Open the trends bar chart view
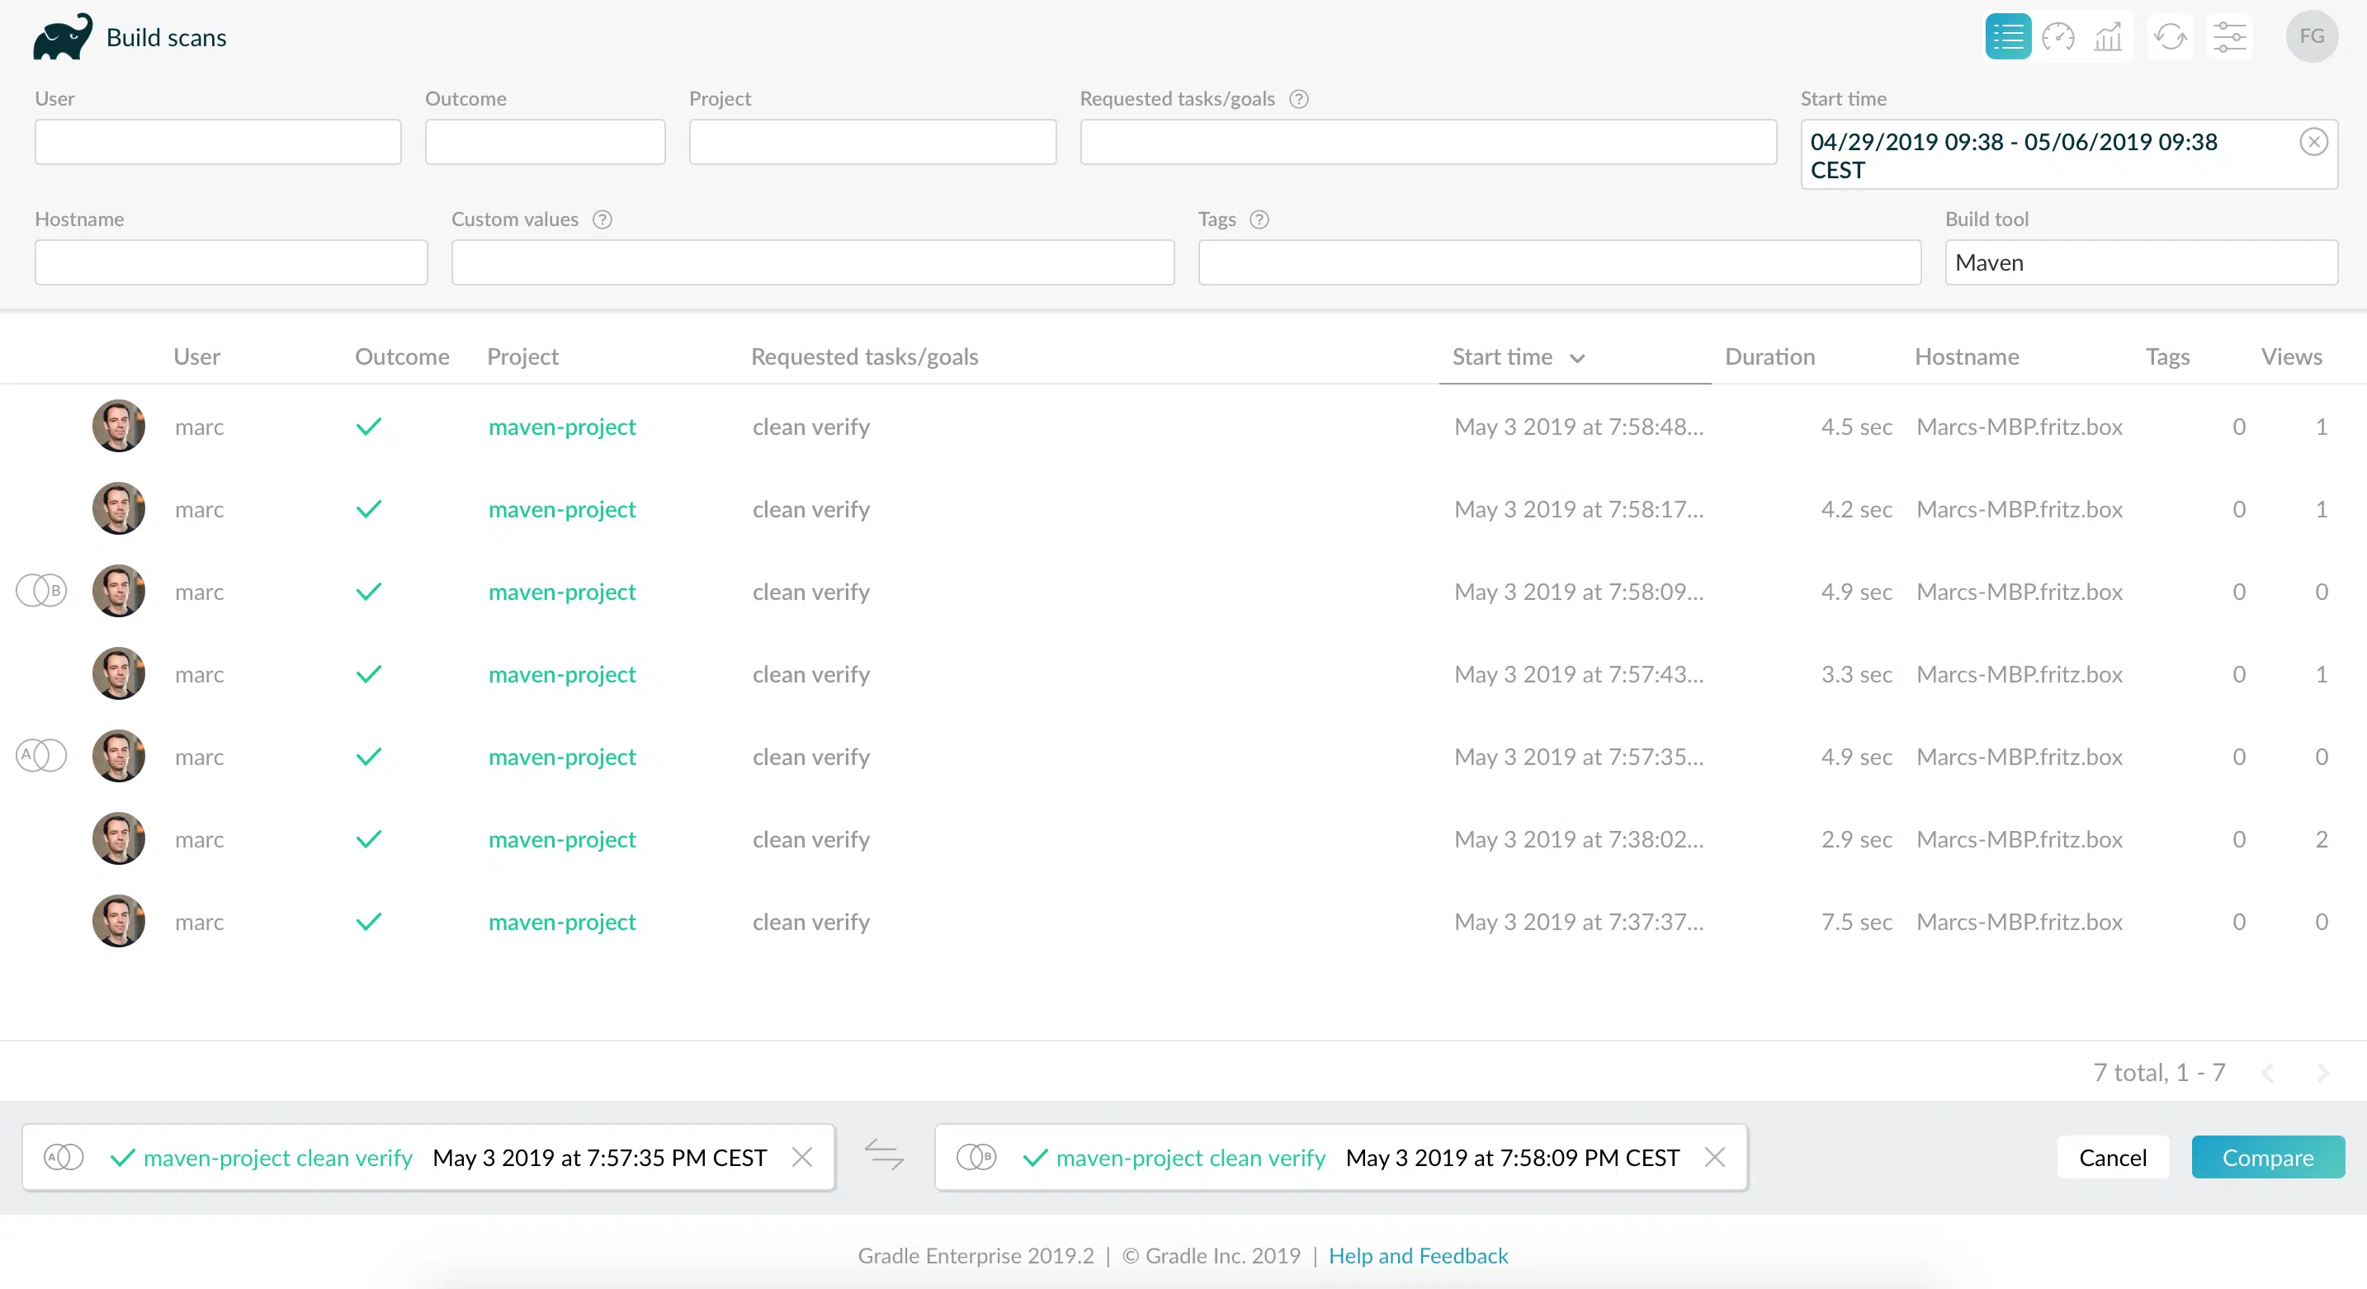 [2108, 37]
